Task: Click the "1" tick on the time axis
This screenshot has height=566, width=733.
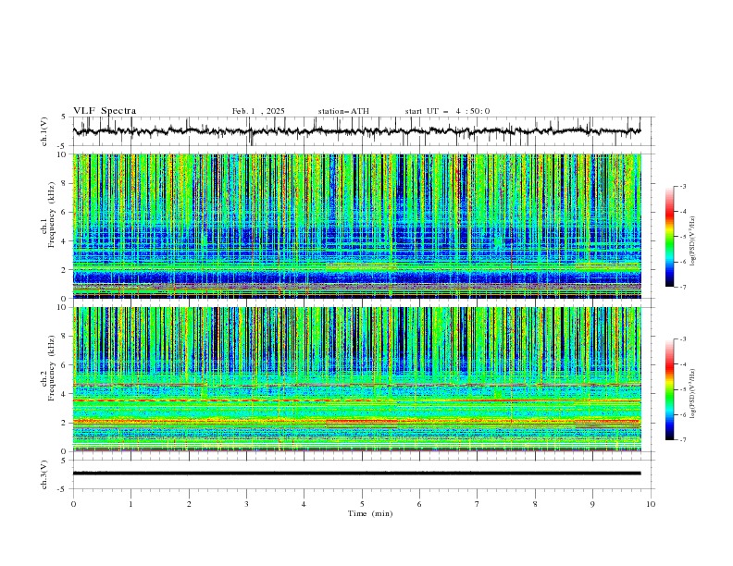Action: [130, 504]
